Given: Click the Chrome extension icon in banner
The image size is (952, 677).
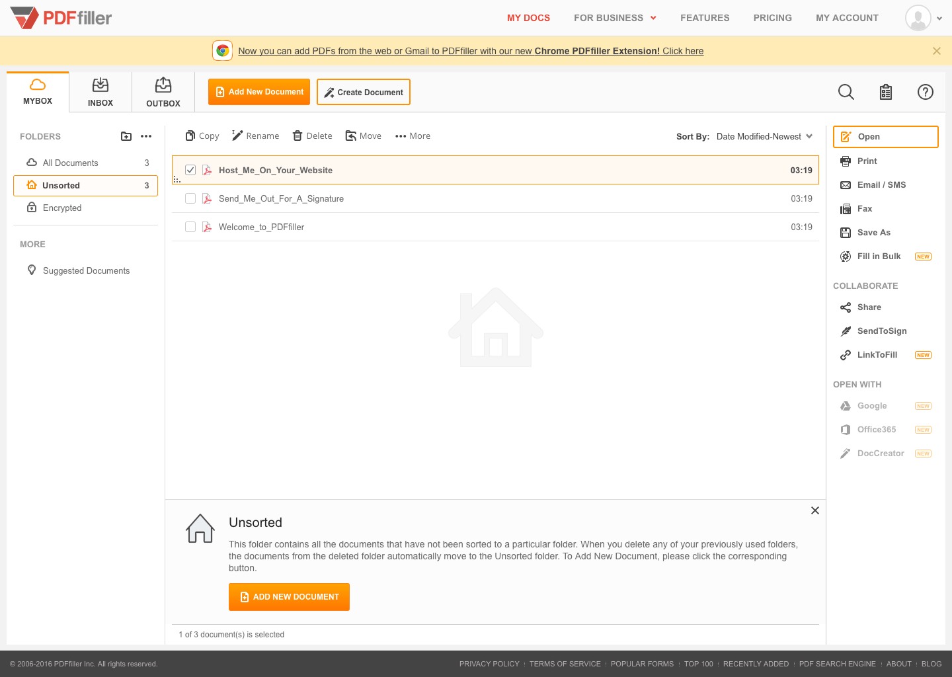Looking at the screenshot, I should tap(223, 51).
